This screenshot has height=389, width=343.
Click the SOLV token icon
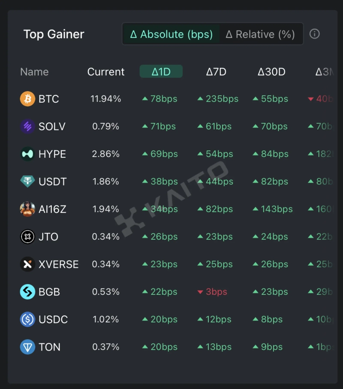click(x=27, y=127)
